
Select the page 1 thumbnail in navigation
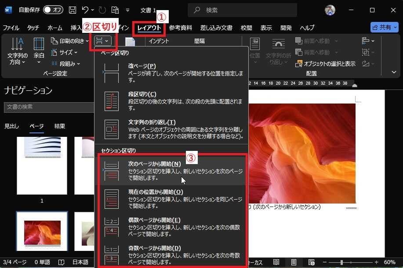pyautogui.click(x=42, y=165)
